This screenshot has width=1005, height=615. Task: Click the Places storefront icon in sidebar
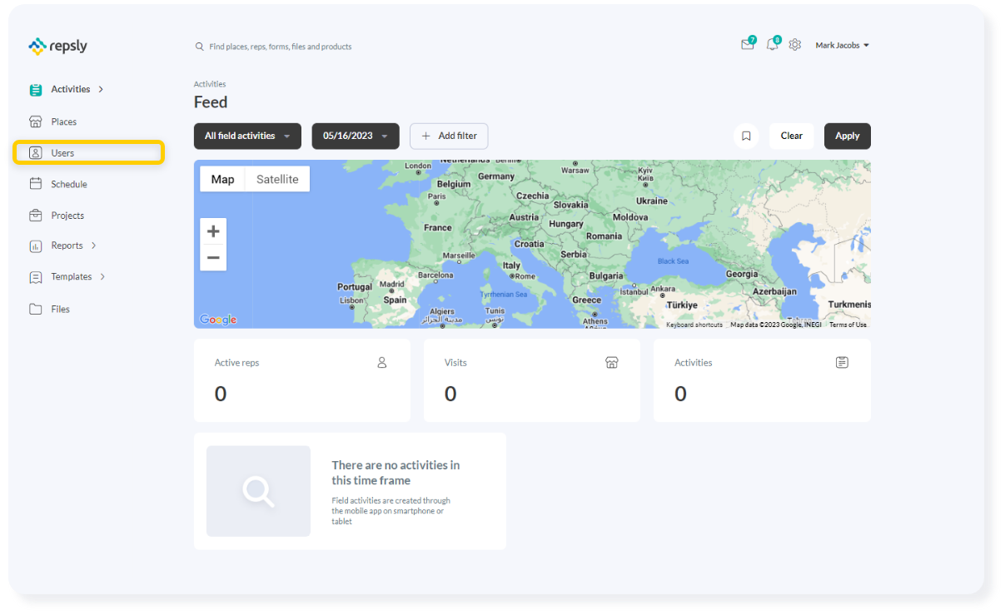(36, 122)
